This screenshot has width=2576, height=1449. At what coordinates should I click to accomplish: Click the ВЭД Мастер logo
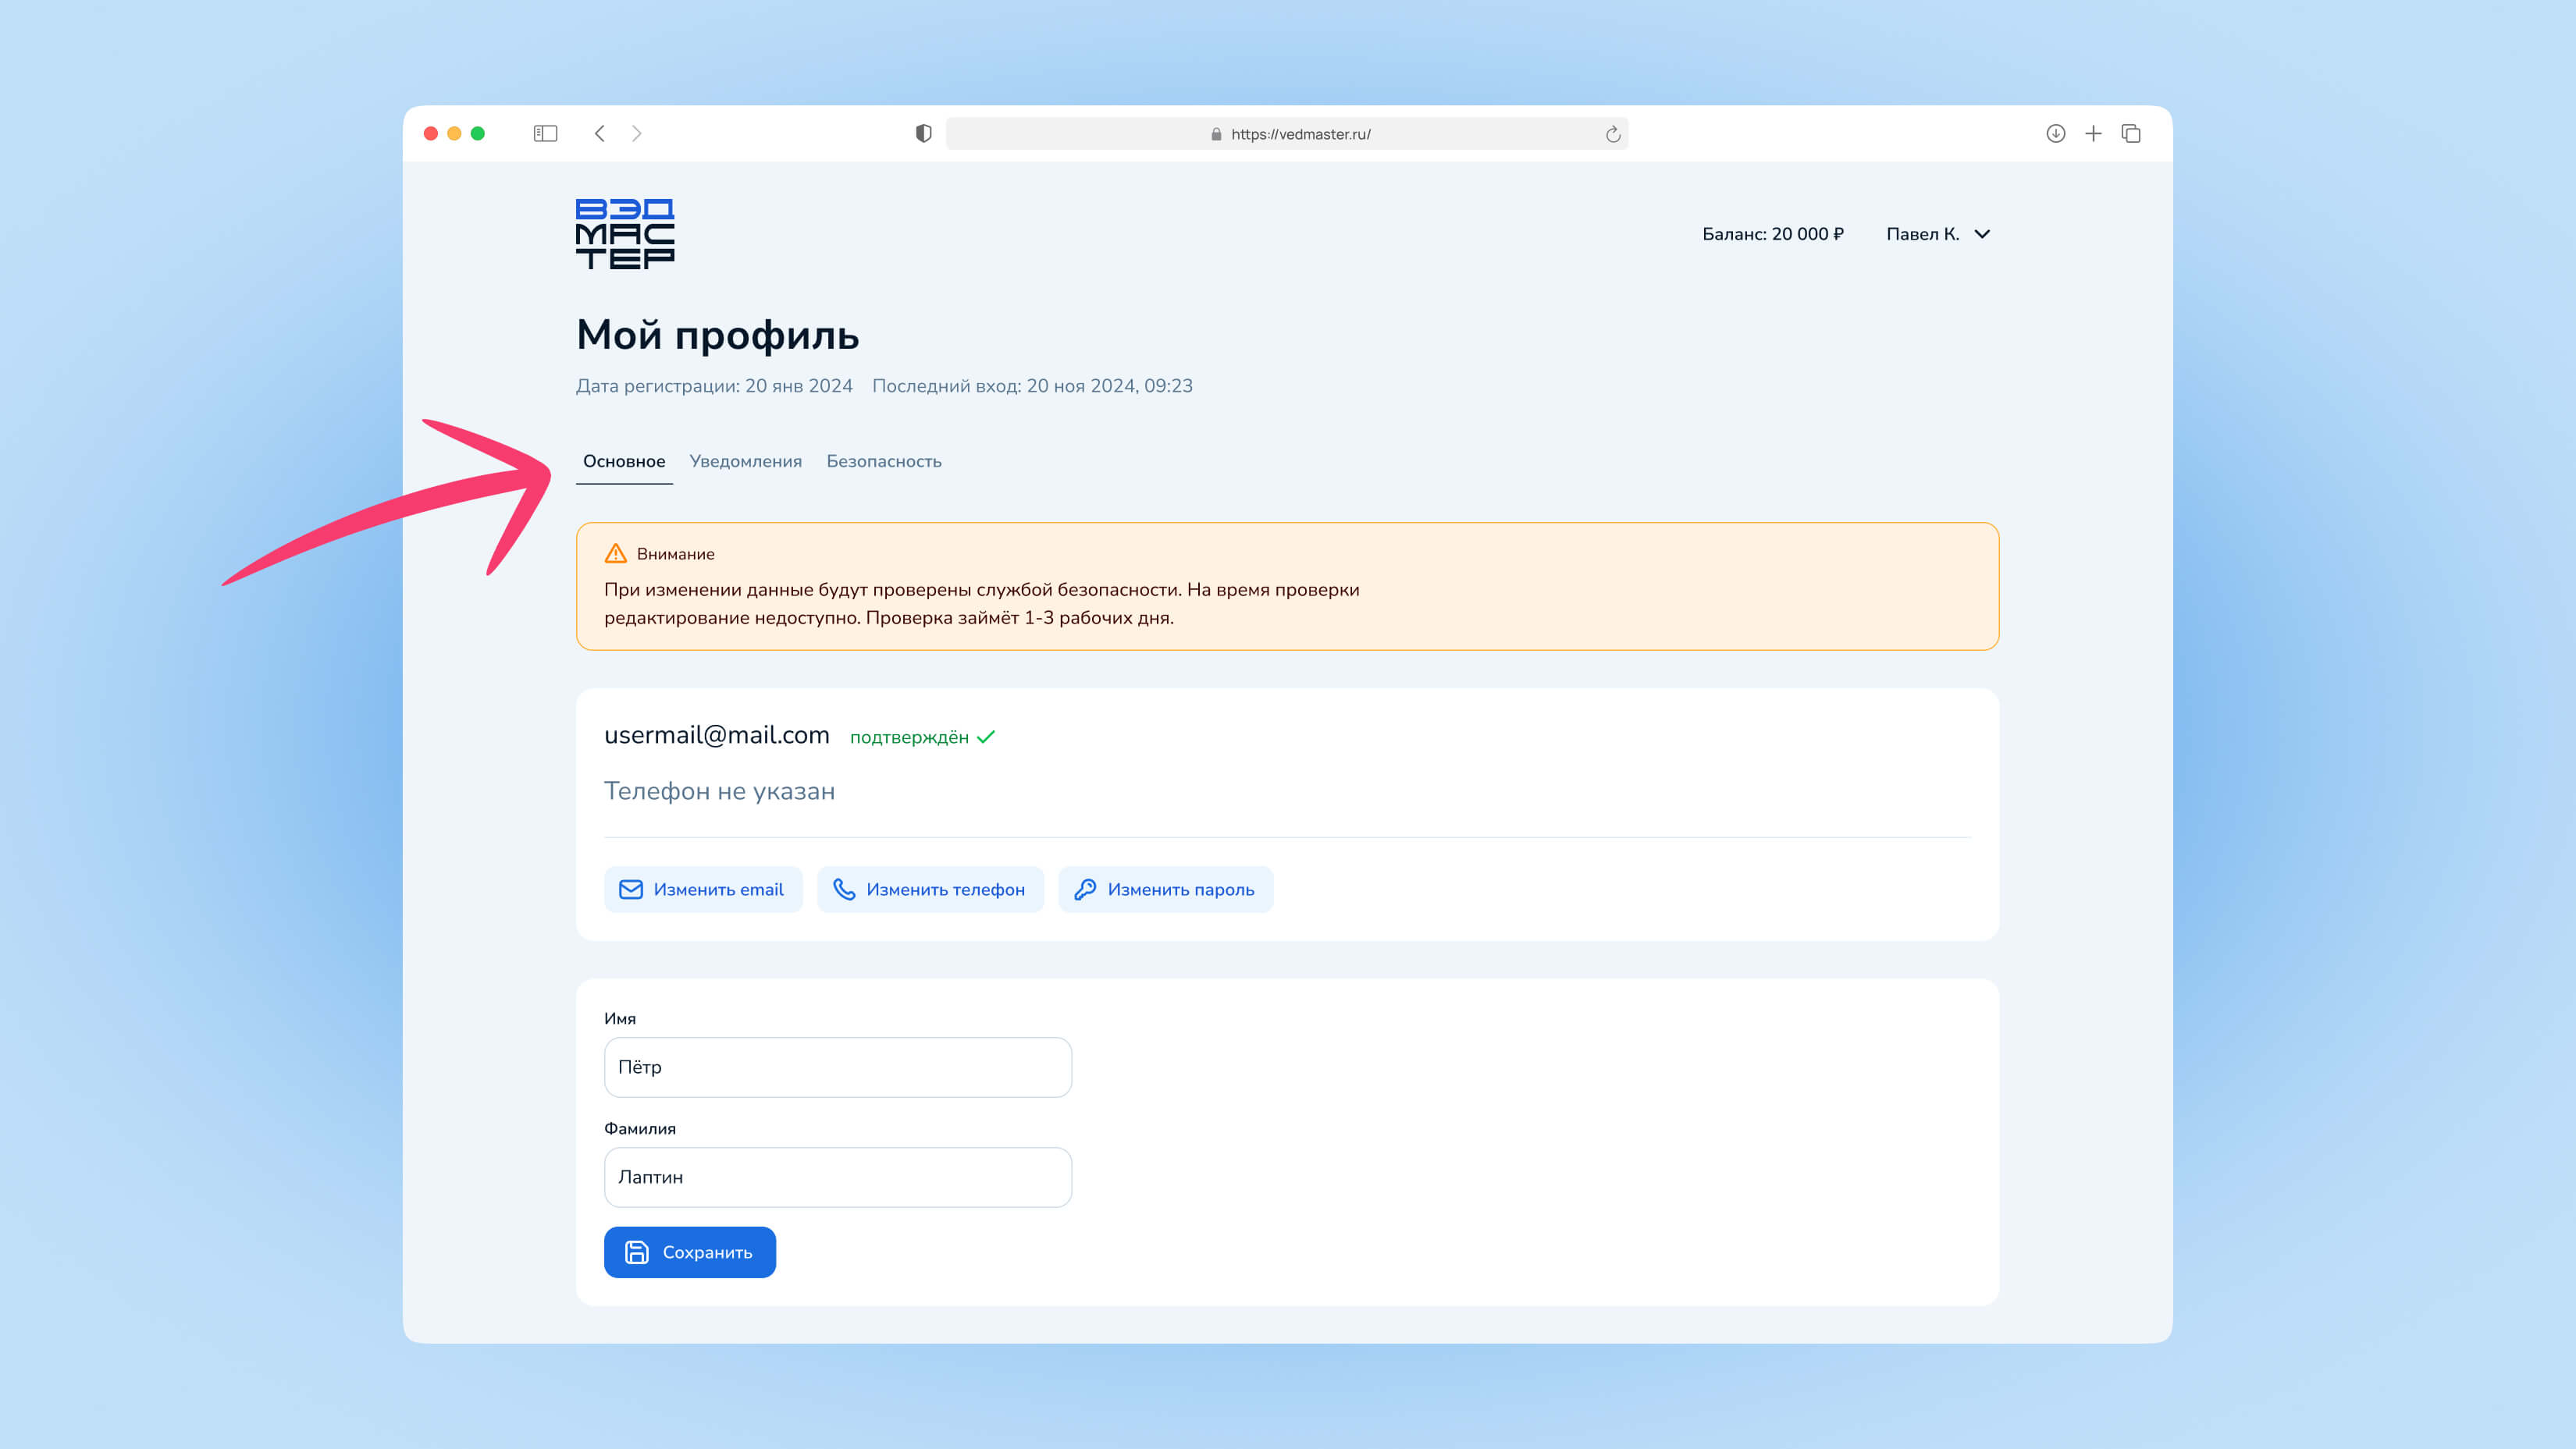(624, 234)
